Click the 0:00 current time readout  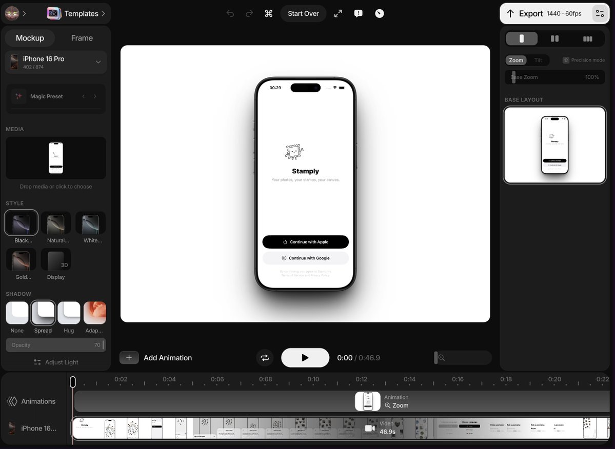click(345, 358)
